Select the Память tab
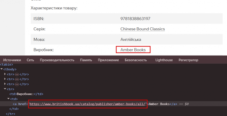Viewport: 227px width, 116px height. coord(86,60)
